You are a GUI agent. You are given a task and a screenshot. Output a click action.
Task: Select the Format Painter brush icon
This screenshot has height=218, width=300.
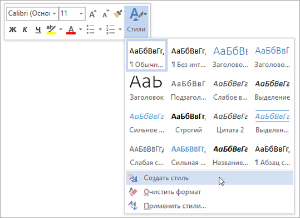pyautogui.click(x=118, y=14)
